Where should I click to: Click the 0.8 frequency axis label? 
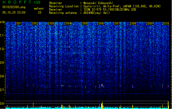(x=2, y=76)
